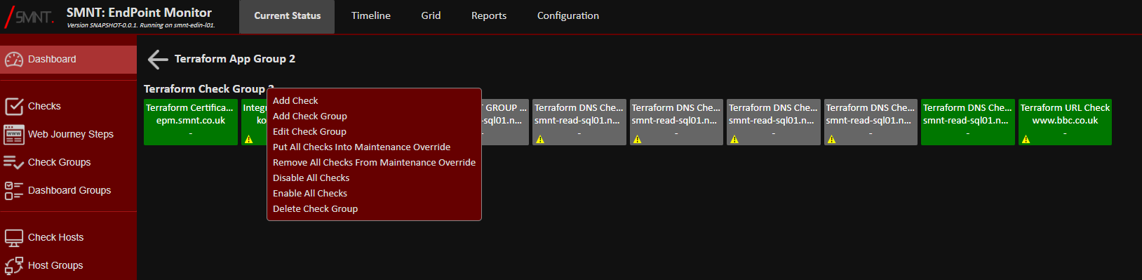Click the grey tile labelled GROUP ...
This screenshot has width=1142, height=280.
(x=505, y=122)
